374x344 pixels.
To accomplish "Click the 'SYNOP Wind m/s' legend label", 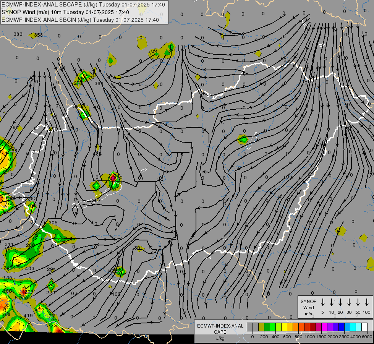I will pyautogui.click(x=308, y=307).
